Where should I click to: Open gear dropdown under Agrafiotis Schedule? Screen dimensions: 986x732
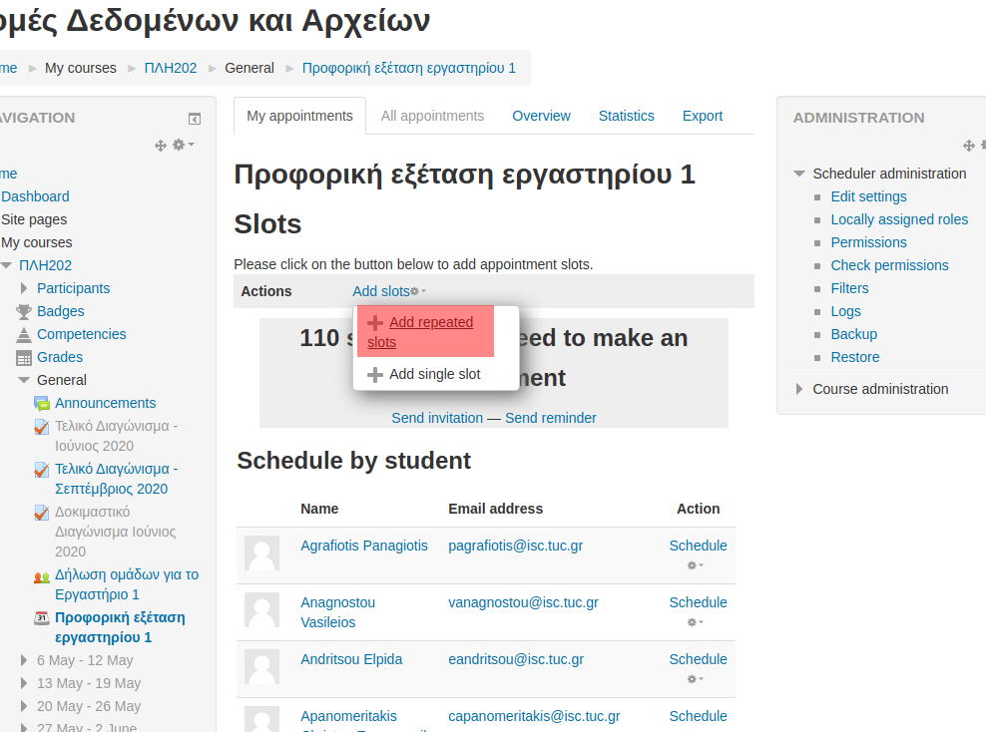(695, 565)
